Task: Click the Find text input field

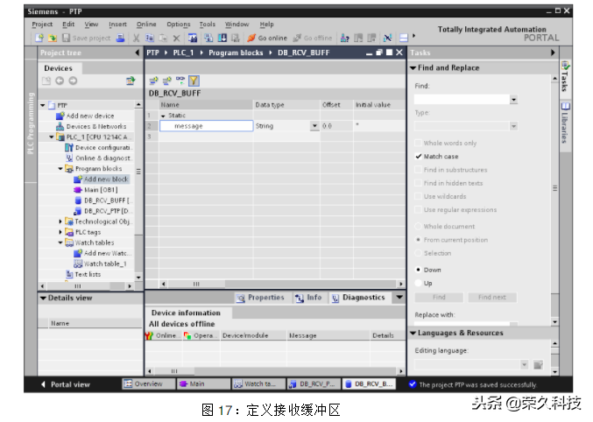Action: coord(462,100)
